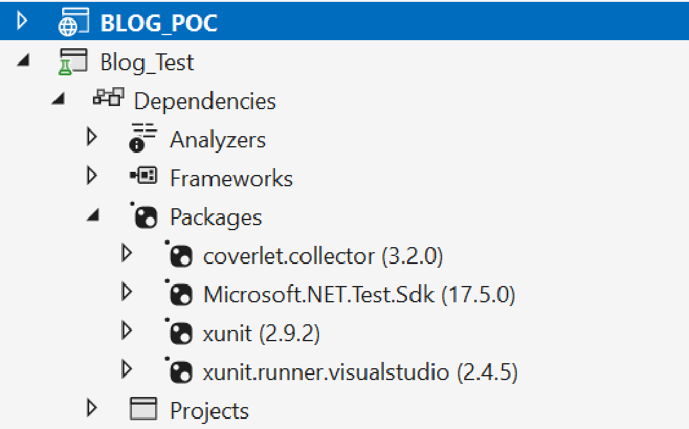This screenshot has height=429, width=689.
Task: Expand the xunit.runner.visualstudio package arrow
Action: [127, 369]
